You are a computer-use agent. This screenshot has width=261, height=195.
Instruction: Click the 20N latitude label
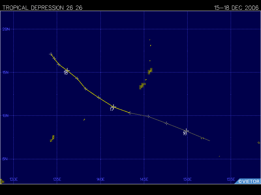pos(6,29)
